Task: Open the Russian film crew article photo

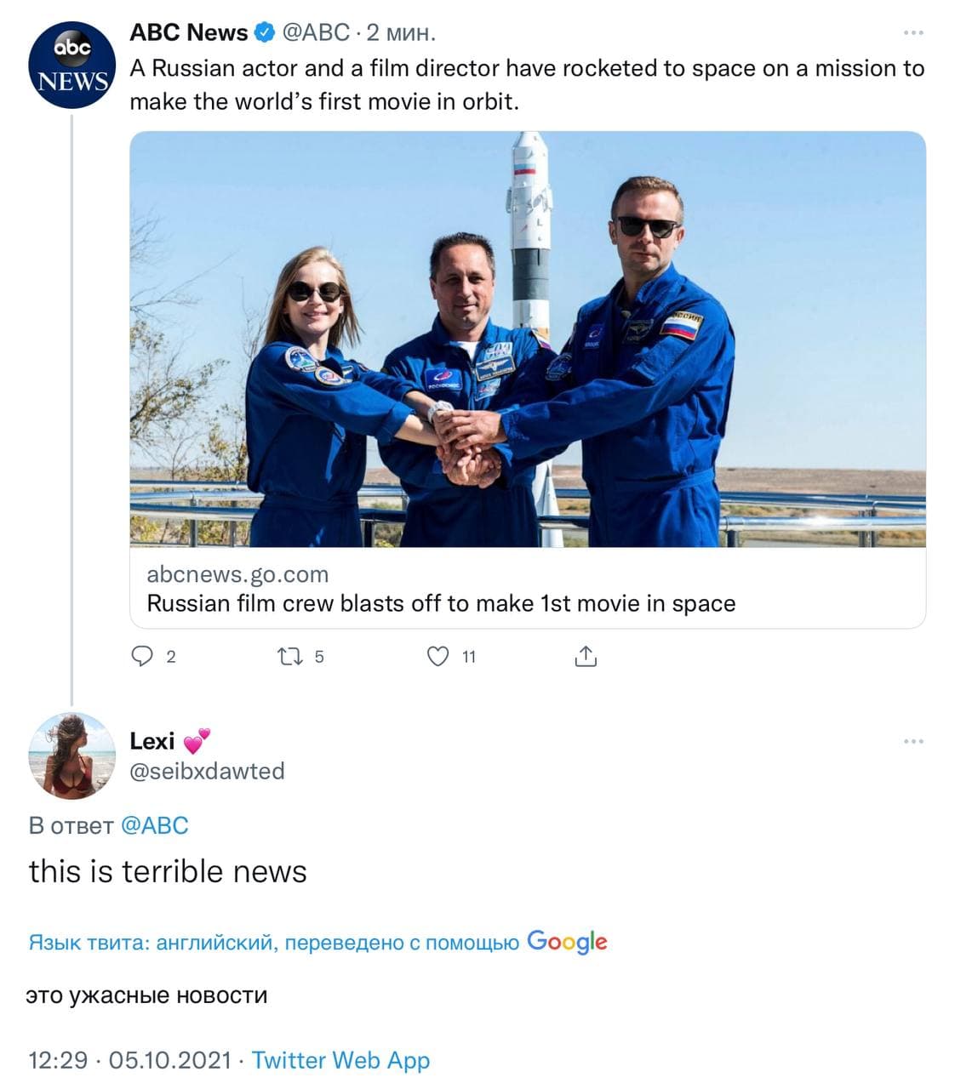Action: (x=527, y=339)
